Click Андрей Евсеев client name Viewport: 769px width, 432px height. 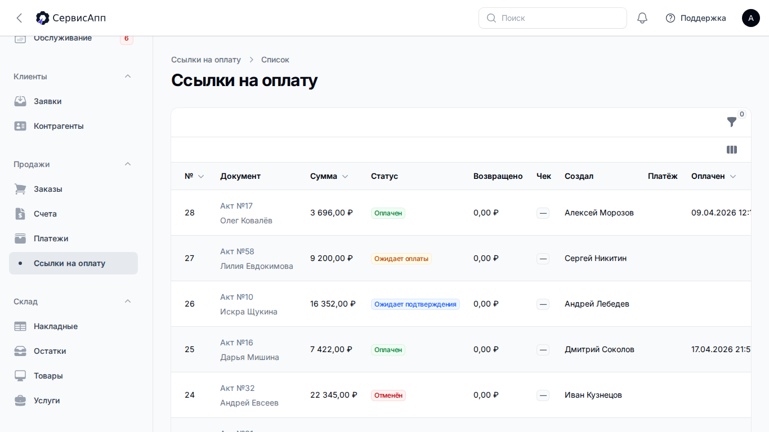[249, 403]
